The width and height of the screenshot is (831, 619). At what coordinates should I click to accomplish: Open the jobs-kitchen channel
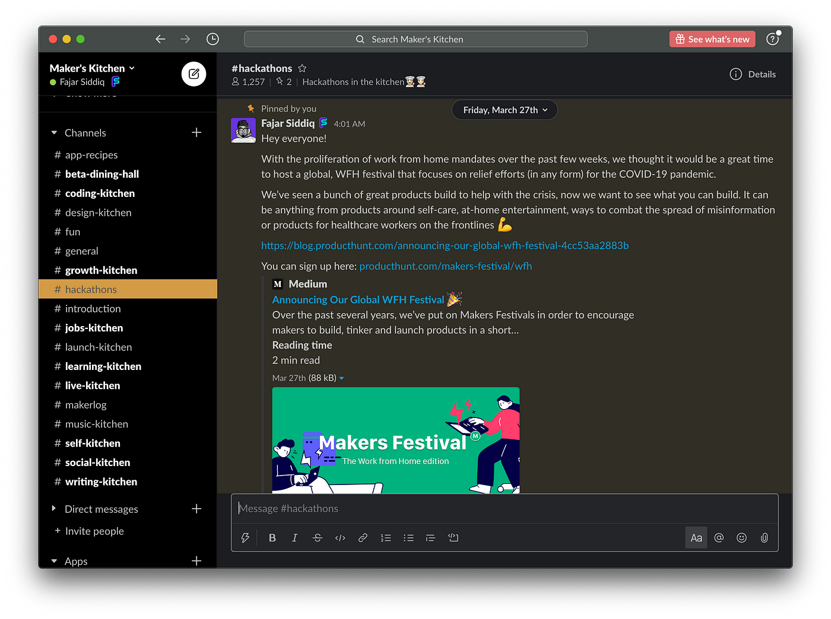128,328
